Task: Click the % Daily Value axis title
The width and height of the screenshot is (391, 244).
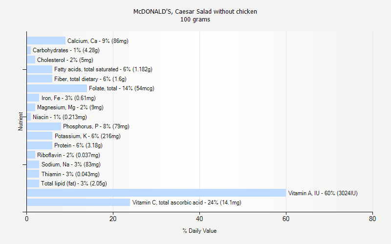Action: (x=199, y=231)
